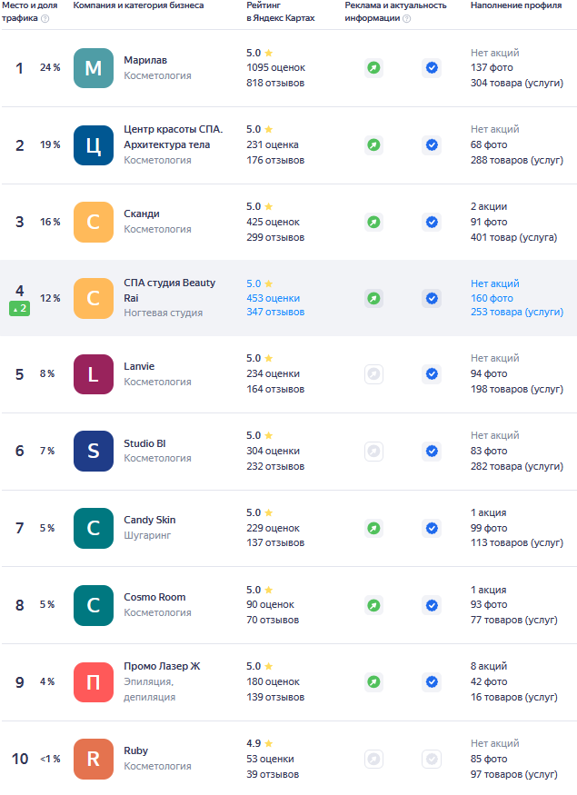This screenshot has width=577, height=795.
Task: Click the company name Центр красоты СПА. Архитектура тела
Action: 173,136
